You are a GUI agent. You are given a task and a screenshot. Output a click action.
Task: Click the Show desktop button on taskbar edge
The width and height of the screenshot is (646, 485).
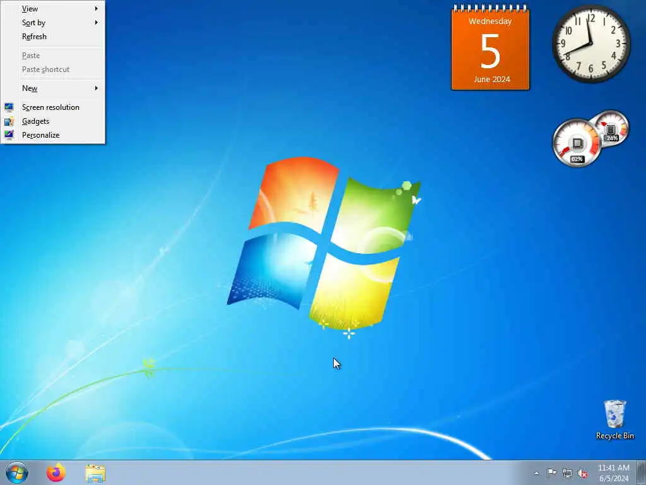[x=642, y=472]
